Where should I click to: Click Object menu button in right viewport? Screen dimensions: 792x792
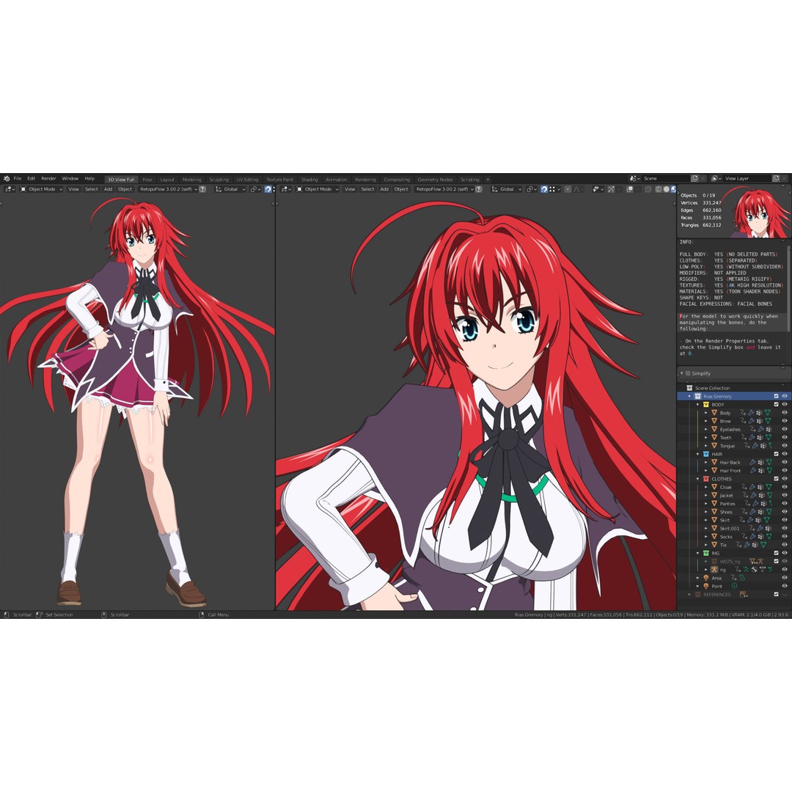pyautogui.click(x=401, y=189)
